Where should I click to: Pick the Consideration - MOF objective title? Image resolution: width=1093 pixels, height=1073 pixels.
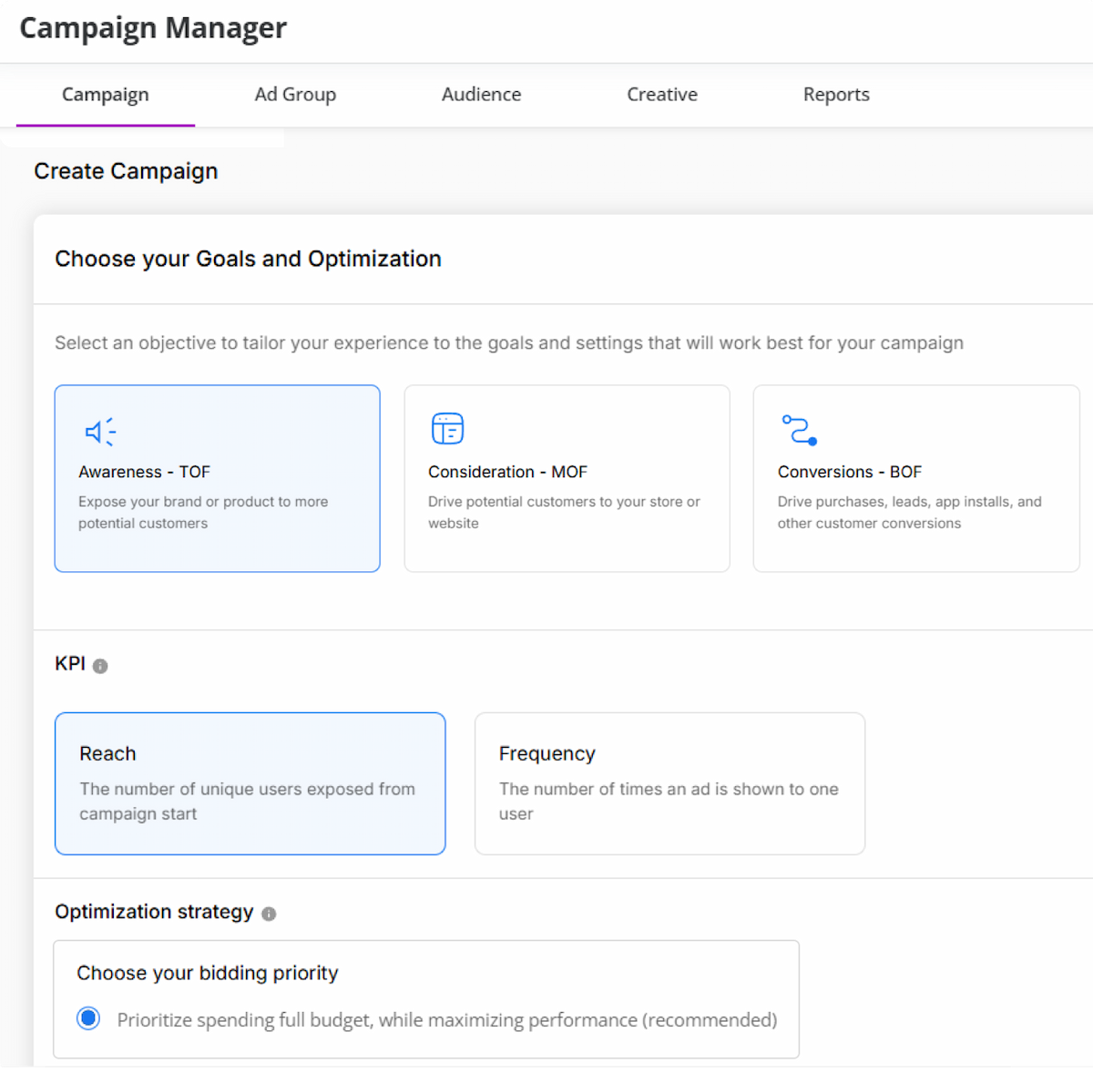point(507,472)
